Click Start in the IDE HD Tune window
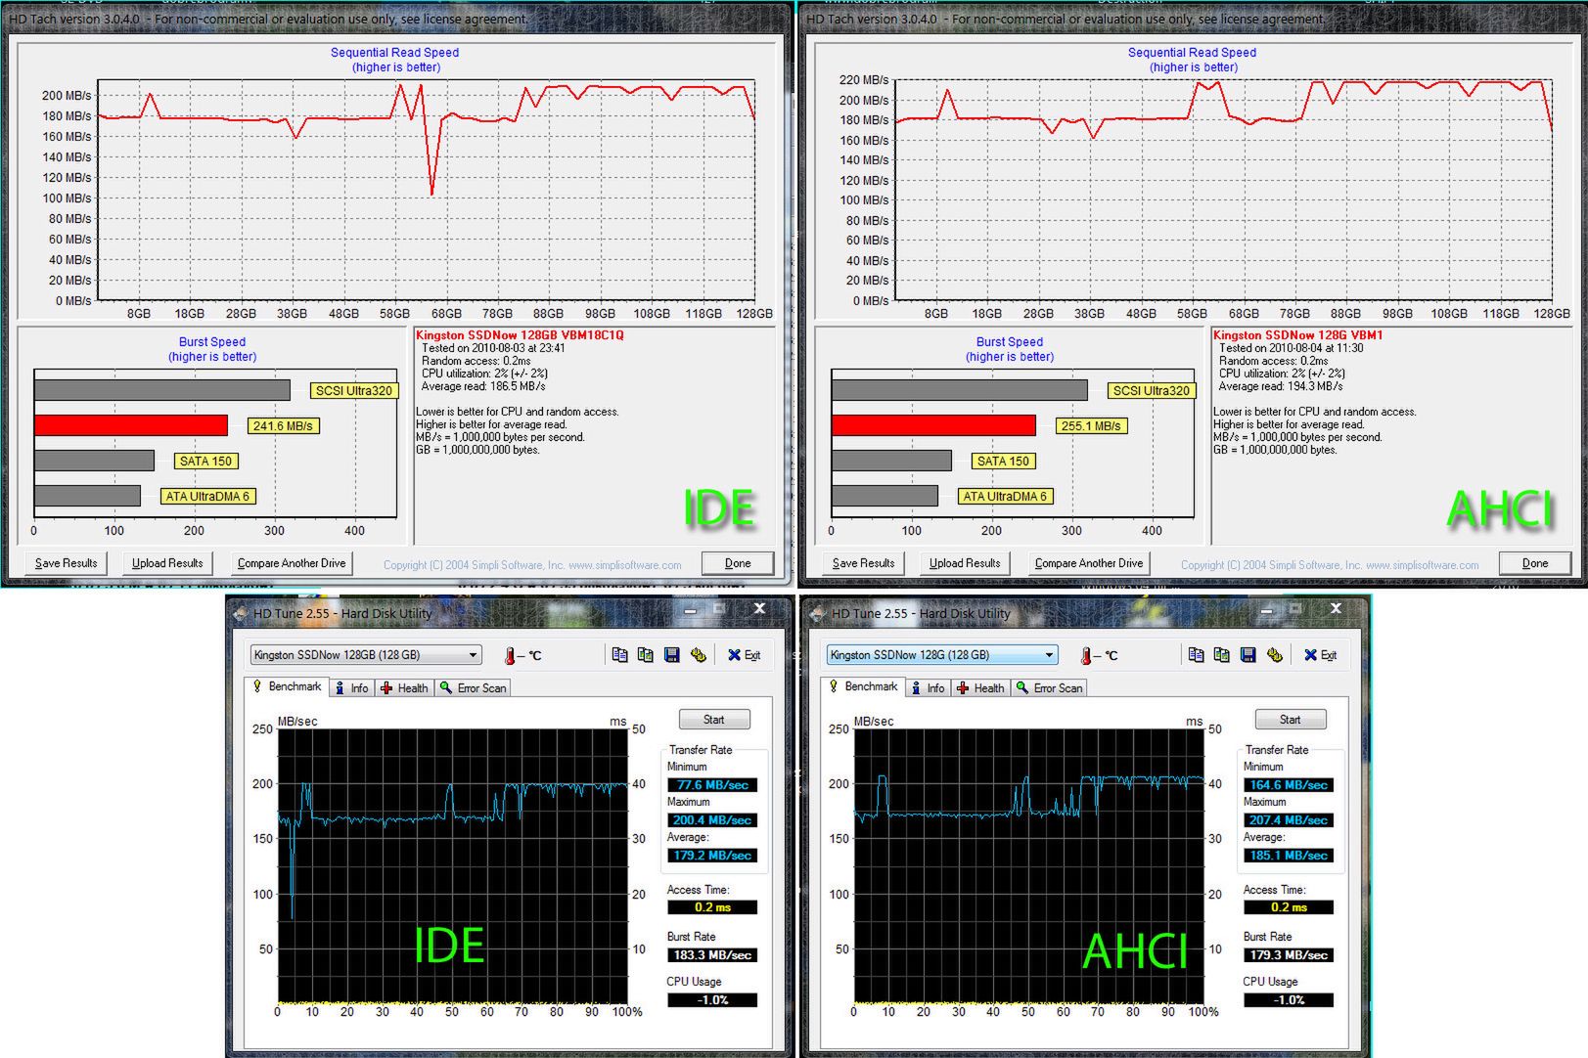Viewport: 1588px width, 1058px height. click(x=714, y=720)
